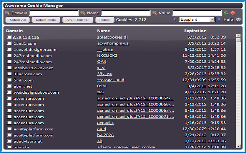This screenshot has width=246, height=153.
Task: Open the 33x_ps cookie link
Action: (x=104, y=74)
